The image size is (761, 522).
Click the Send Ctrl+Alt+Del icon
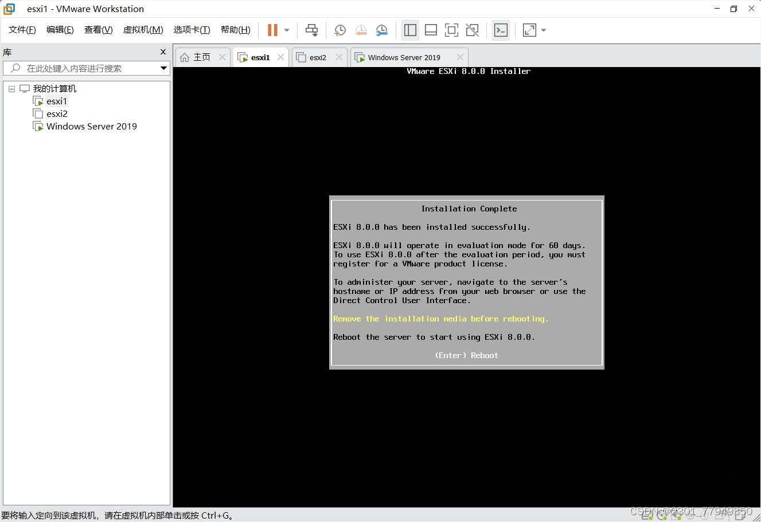(x=311, y=30)
